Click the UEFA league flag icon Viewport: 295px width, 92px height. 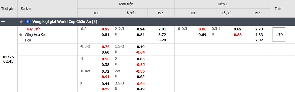(28, 22)
